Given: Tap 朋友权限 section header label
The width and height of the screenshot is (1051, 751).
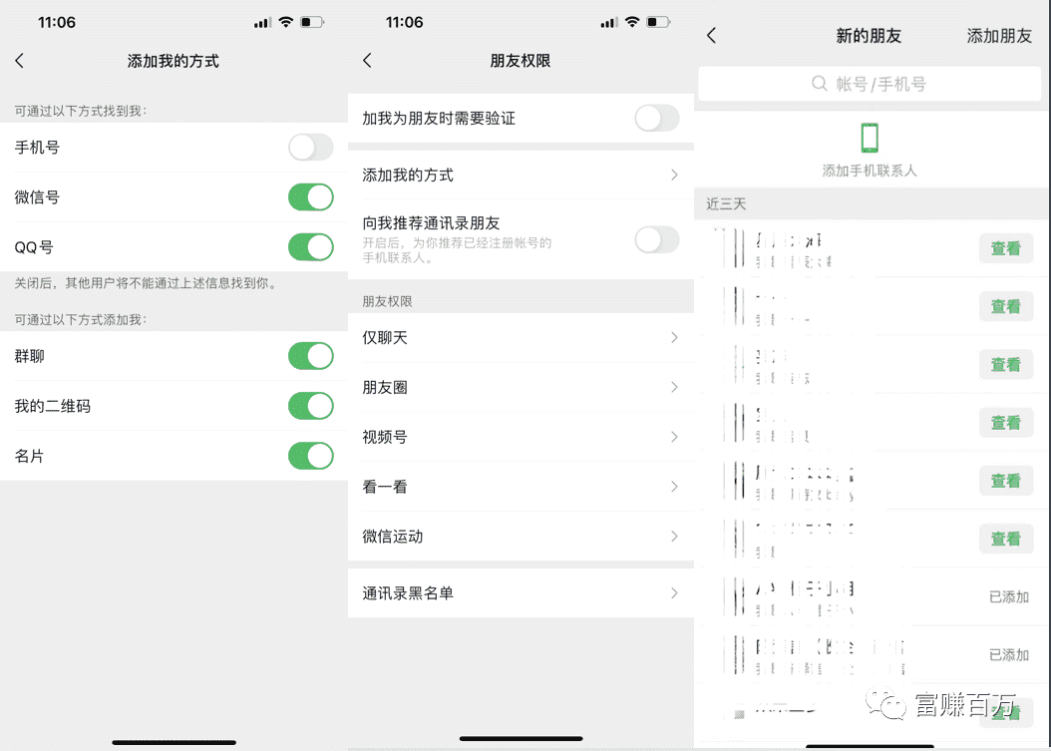Looking at the screenshot, I should (388, 301).
